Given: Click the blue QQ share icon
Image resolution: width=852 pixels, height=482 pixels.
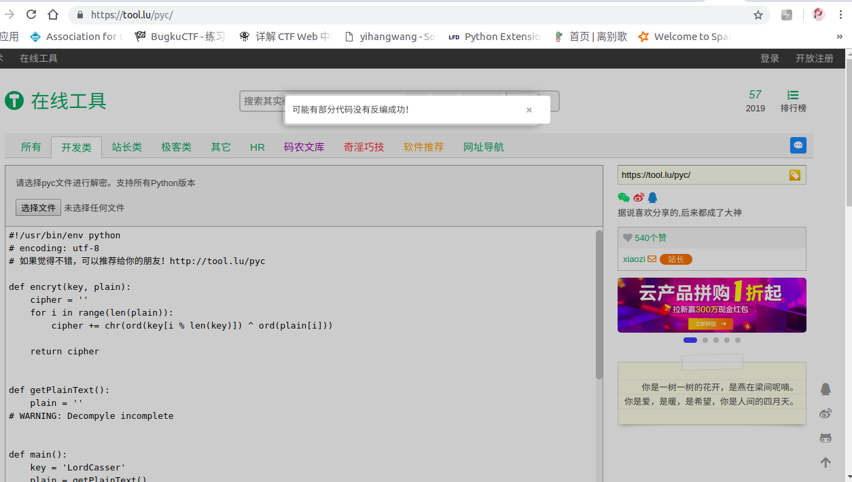Looking at the screenshot, I should [x=652, y=198].
